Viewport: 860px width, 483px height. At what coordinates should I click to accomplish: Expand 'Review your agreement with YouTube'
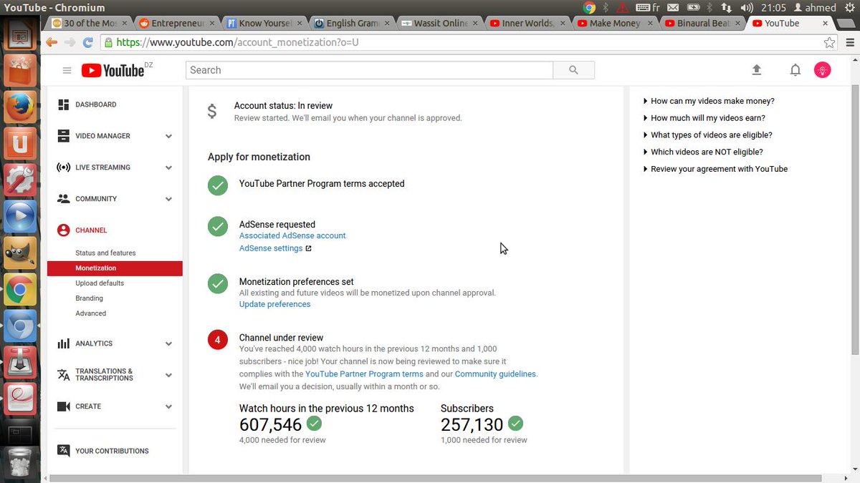coord(715,169)
